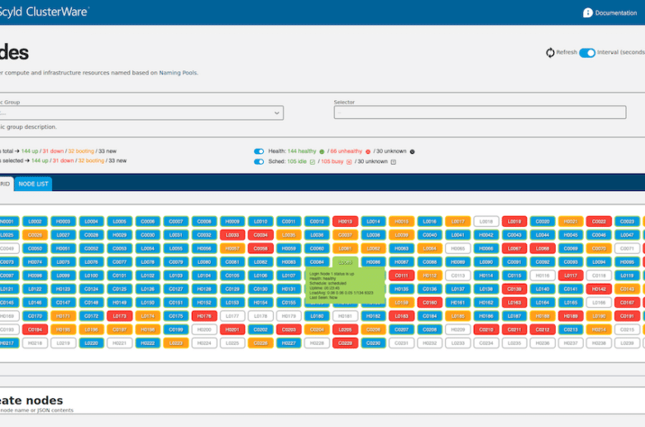Image resolution: width=645 pixels, height=427 pixels.
Task: Click the Scyld ClusterWare logo title
Action: click(x=43, y=12)
